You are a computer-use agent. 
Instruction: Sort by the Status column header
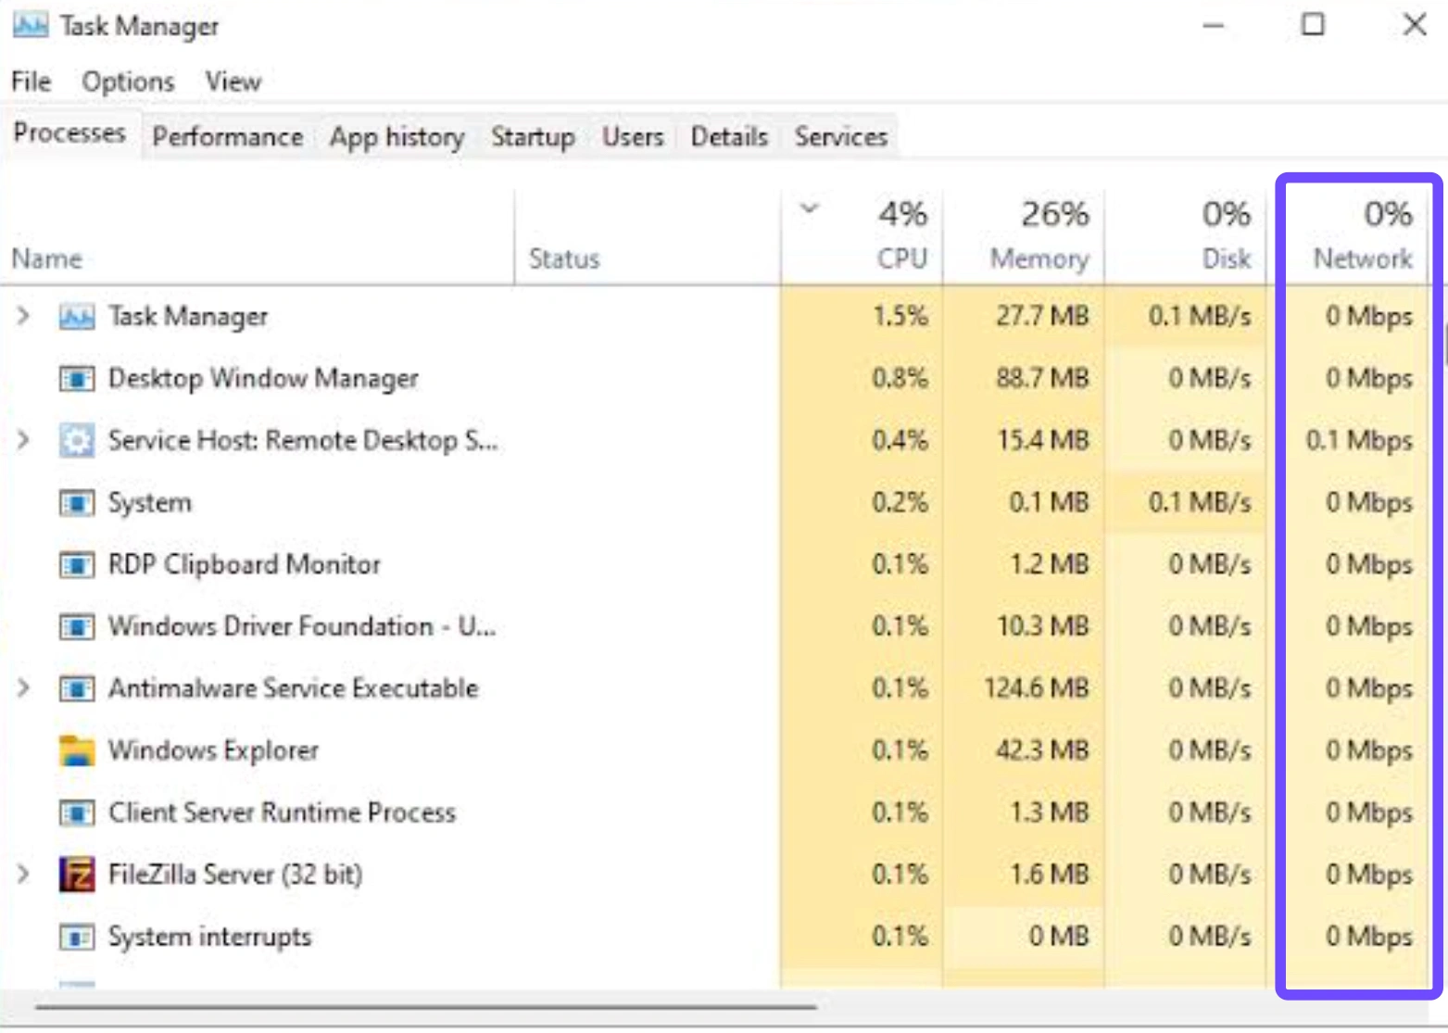click(x=648, y=238)
